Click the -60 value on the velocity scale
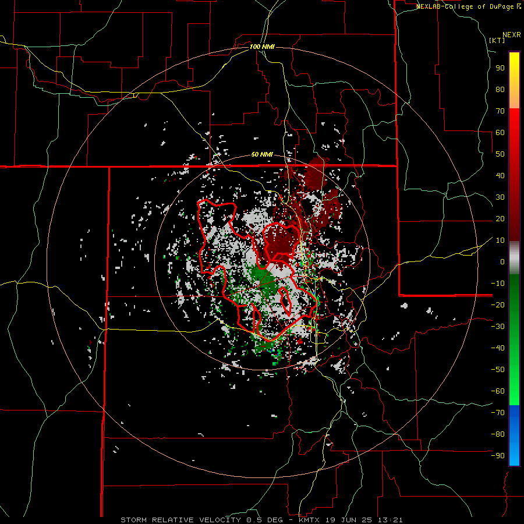Image resolution: width=524 pixels, height=524 pixels. 498,391
